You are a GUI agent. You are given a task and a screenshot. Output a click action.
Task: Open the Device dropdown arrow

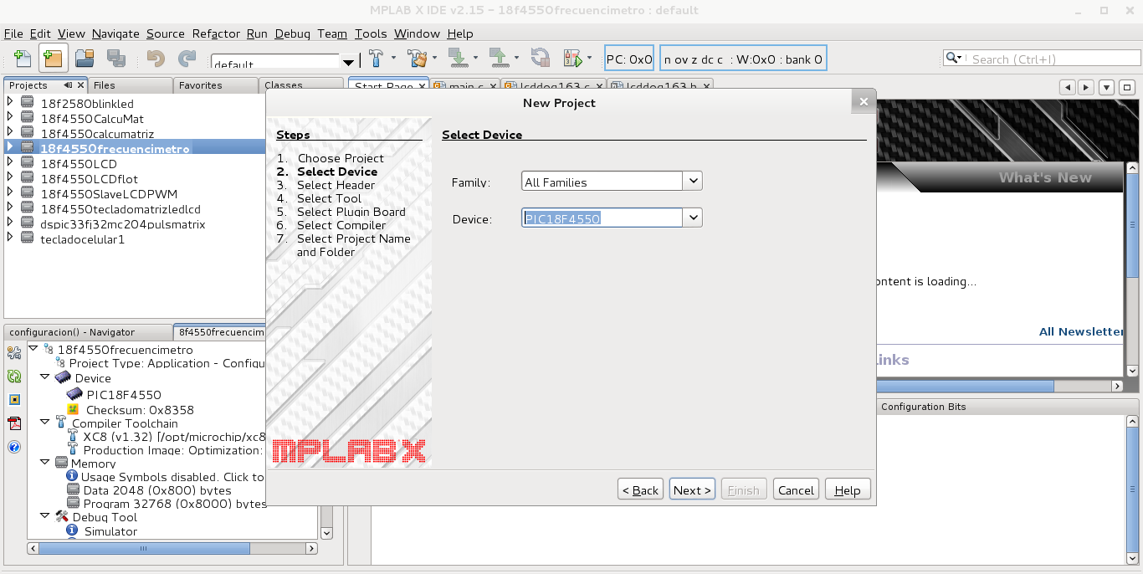click(693, 218)
